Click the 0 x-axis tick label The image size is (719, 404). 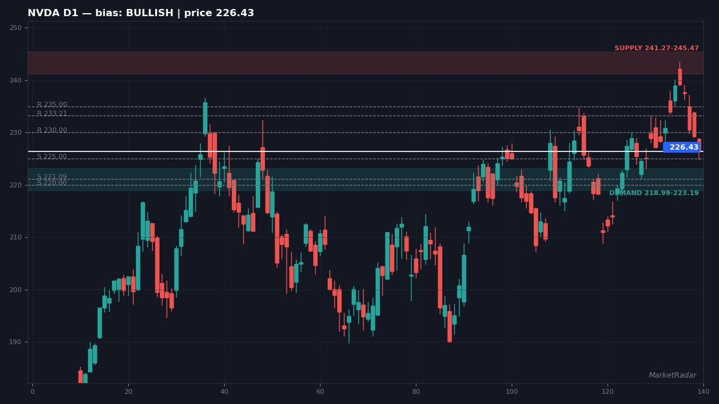click(x=32, y=391)
